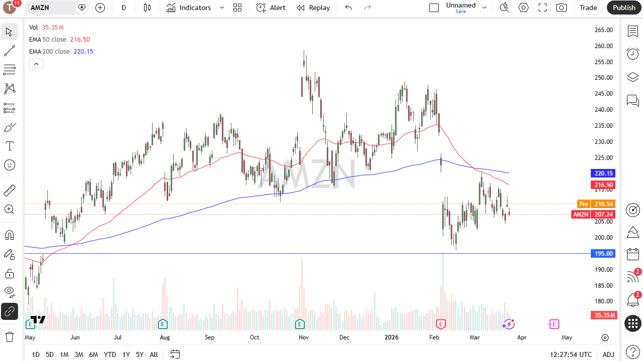This screenshot has width=643, height=361.
Task: Click the 195.00 horizontal line price label
Action: (604, 254)
